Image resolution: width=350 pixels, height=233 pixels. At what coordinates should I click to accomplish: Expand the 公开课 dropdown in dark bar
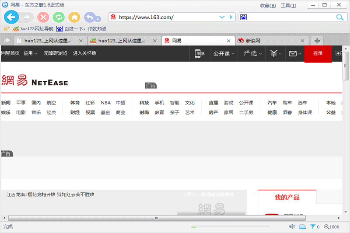(224, 53)
